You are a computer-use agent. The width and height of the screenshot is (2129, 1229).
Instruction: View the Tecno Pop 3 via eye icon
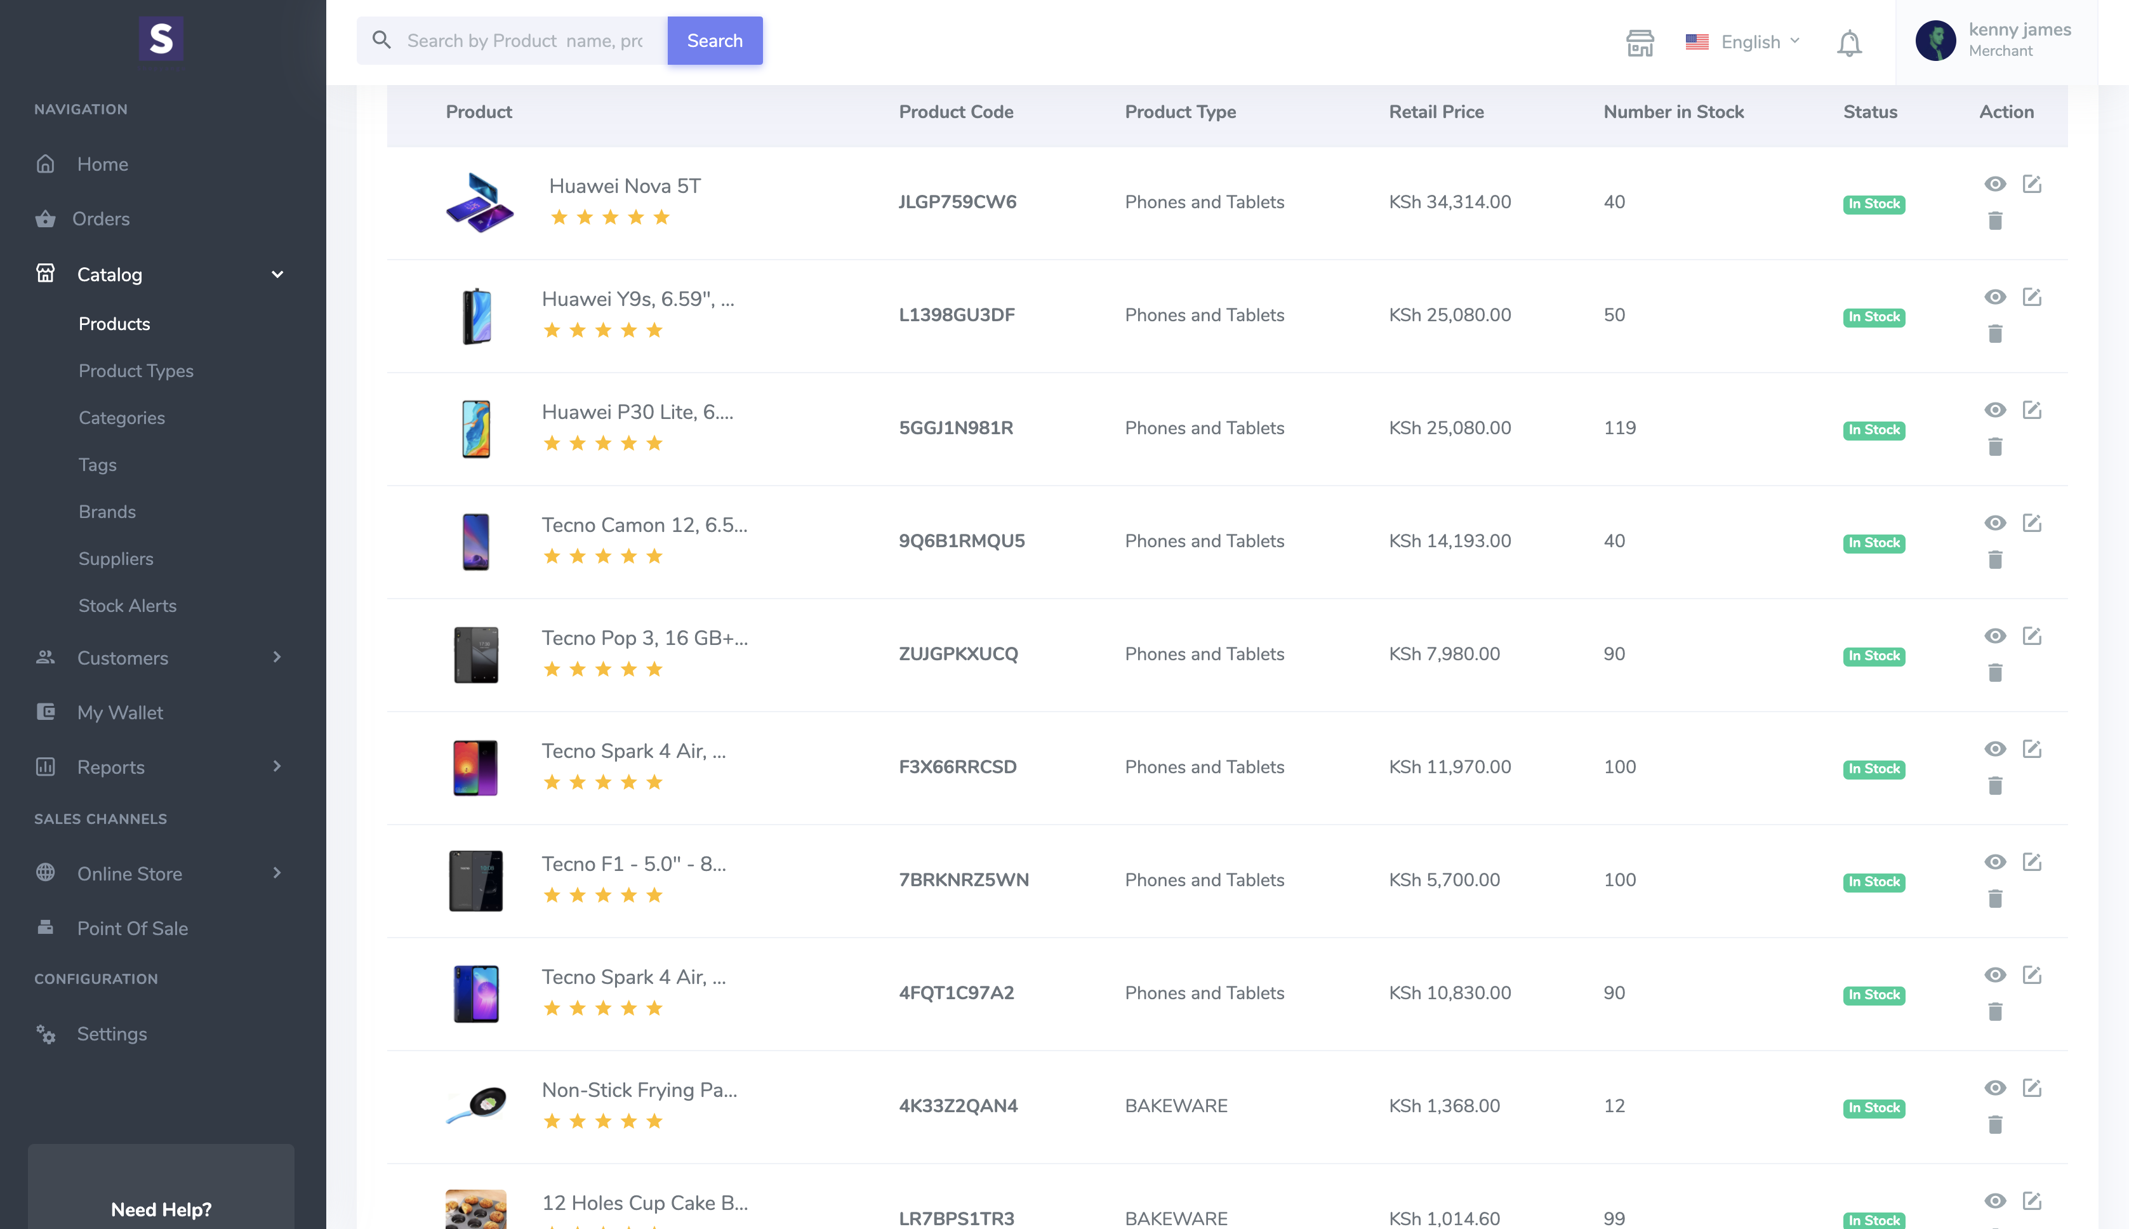pyautogui.click(x=1995, y=637)
